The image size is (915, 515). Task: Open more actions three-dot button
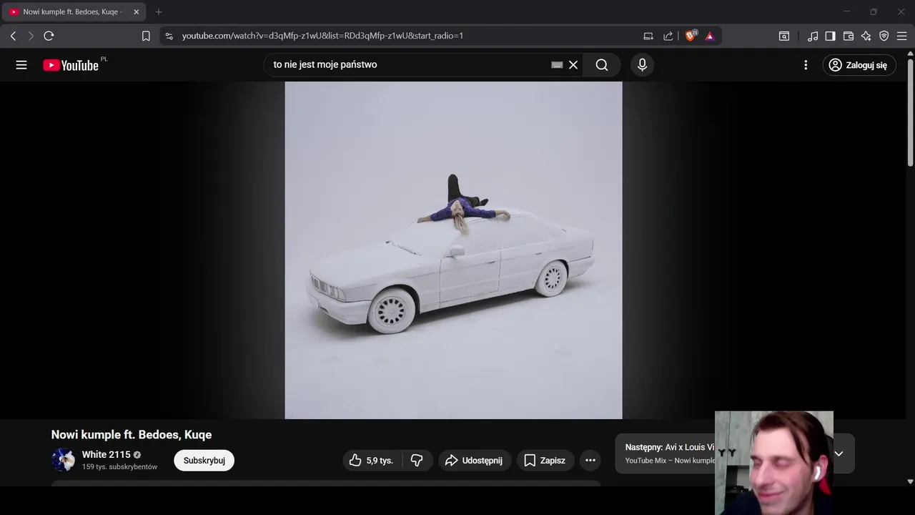click(590, 461)
